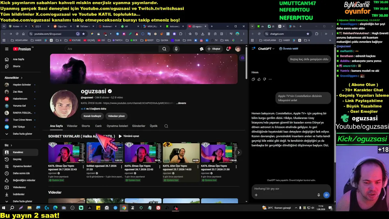Click the 'Oluştur' create button
The width and height of the screenshot is (389, 219).
click(x=214, y=49)
